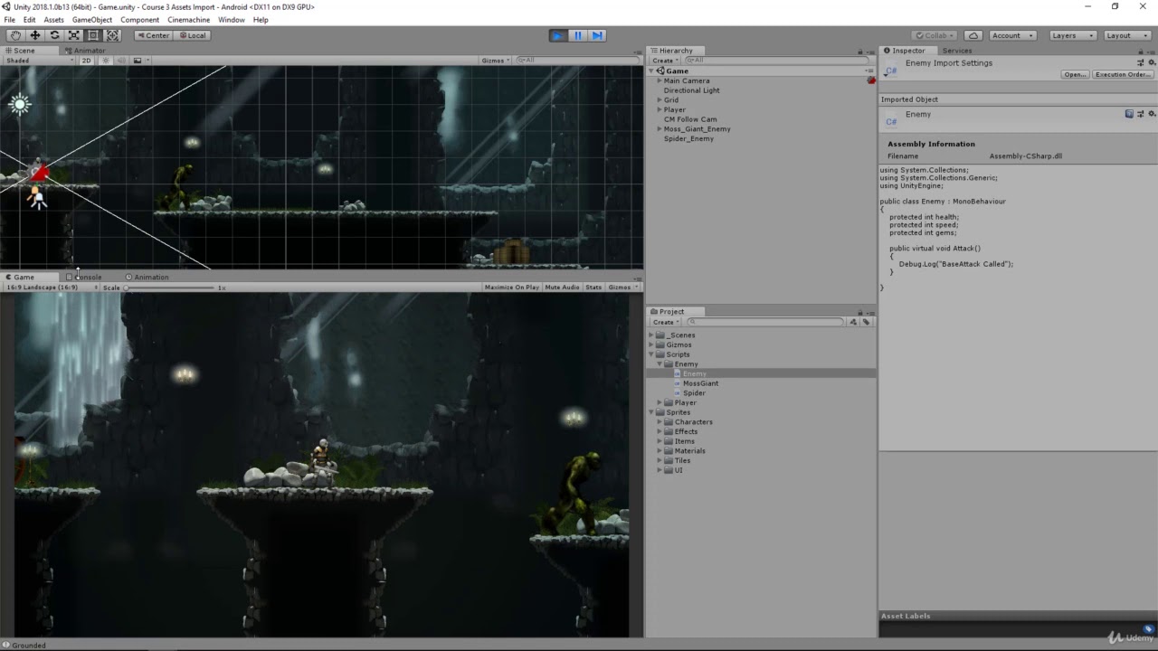
Task: Open Enemy Import Settings gear menu
Action: pos(1152,63)
